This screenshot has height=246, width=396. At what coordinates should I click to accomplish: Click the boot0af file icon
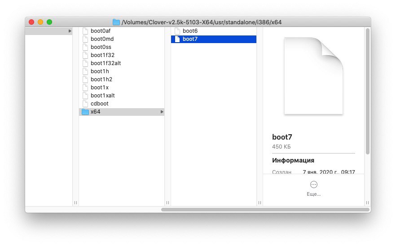click(x=85, y=31)
